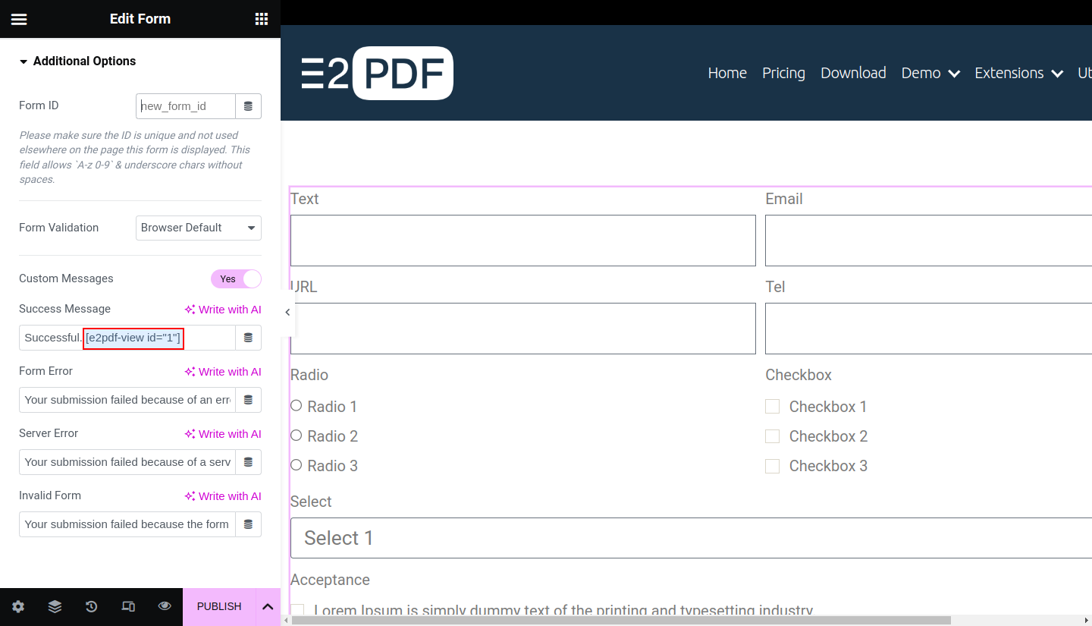The width and height of the screenshot is (1092, 626).
Task: Open the Form Validation dropdown
Action: [199, 228]
